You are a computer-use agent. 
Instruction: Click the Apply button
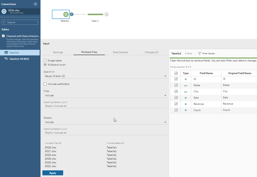click(x=53, y=173)
